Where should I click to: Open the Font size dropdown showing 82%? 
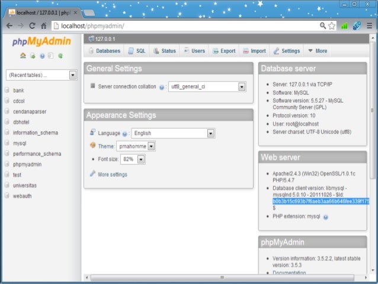pyautogui.click(x=133, y=159)
